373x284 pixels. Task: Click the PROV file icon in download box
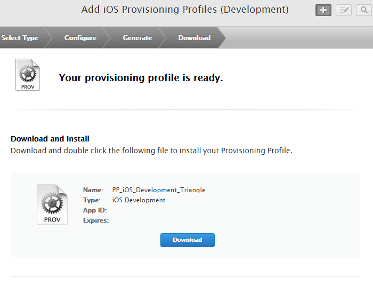coord(52,204)
